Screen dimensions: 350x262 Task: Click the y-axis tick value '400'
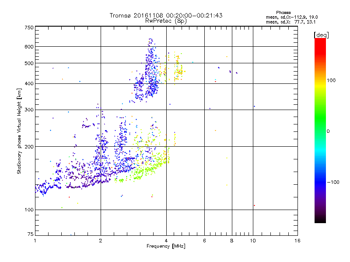click(x=29, y=84)
